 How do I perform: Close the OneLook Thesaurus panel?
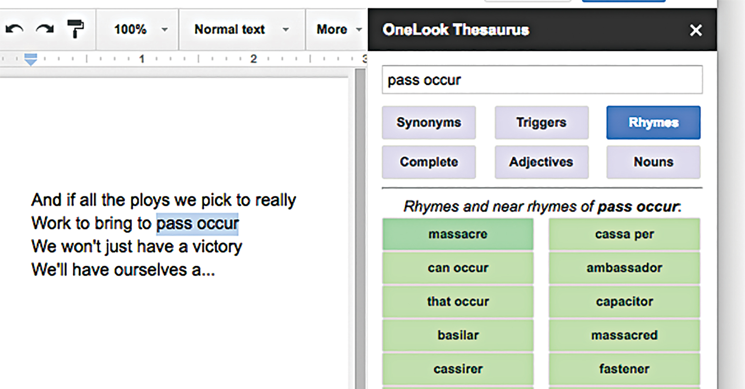(x=696, y=30)
